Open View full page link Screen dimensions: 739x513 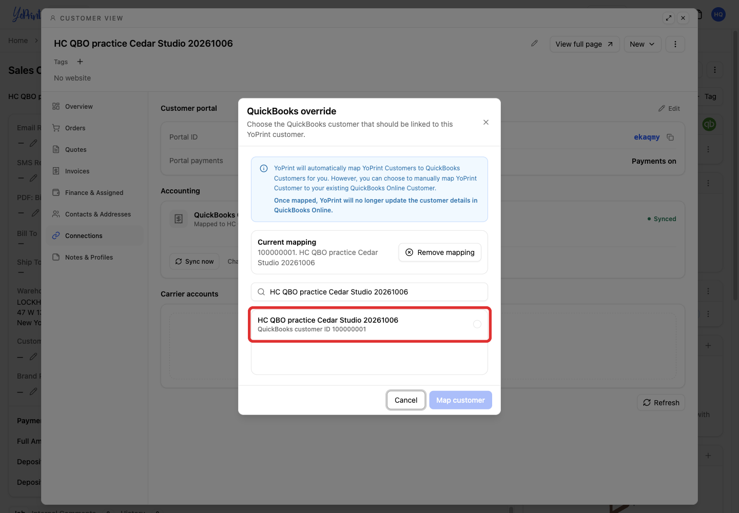(x=585, y=44)
